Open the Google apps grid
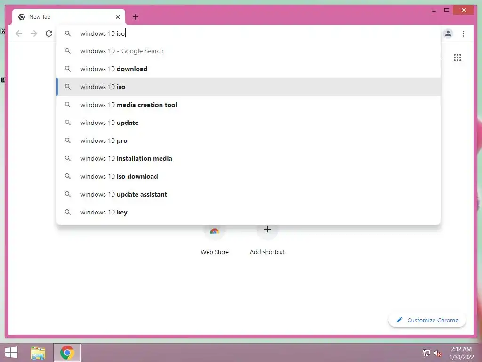 pyautogui.click(x=458, y=58)
